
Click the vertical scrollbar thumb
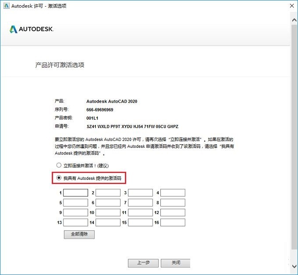click(x=294, y=132)
